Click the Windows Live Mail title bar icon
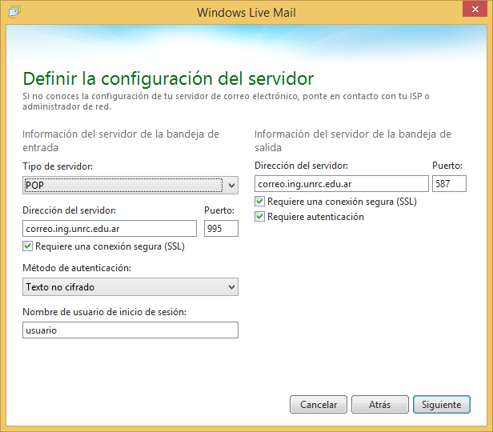 click(x=14, y=12)
